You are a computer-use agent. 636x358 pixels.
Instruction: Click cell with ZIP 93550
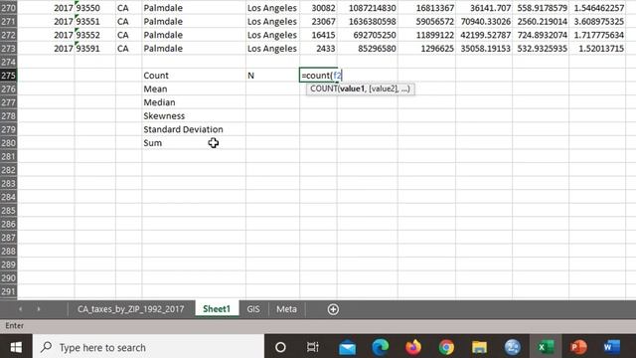pyautogui.click(x=95, y=8)
